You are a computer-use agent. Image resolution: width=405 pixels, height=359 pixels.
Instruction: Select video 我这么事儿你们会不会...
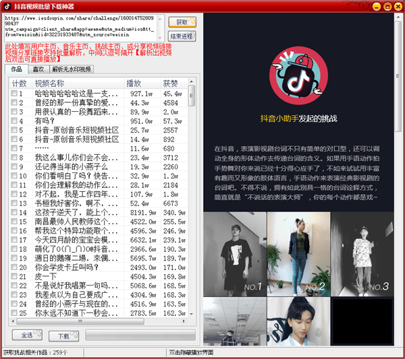pos(76,158)
